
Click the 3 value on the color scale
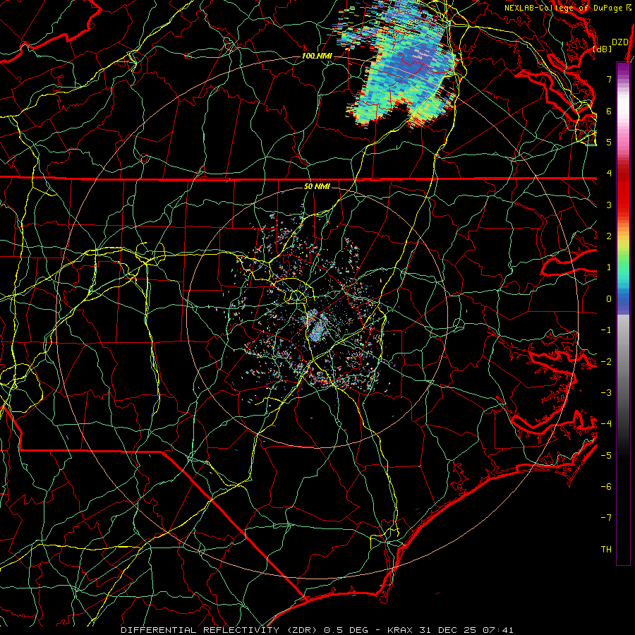tap(609, 205)
